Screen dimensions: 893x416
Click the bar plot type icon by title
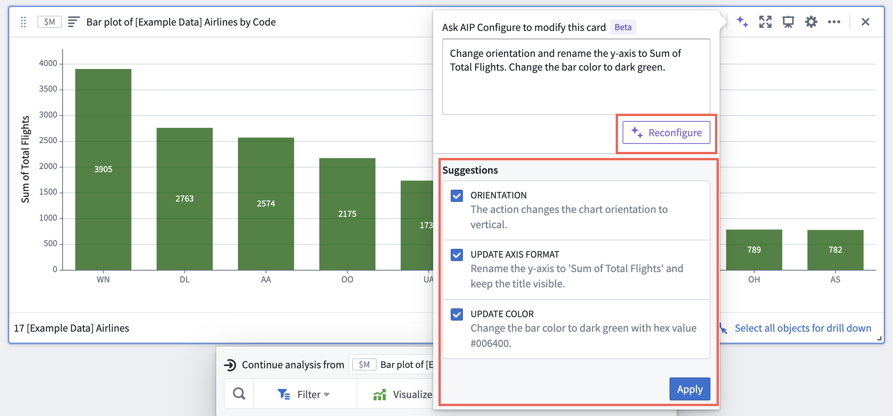coord(74,22)
